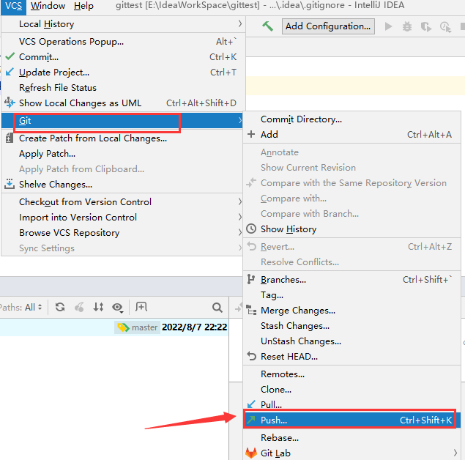Open the Paths: All filter dropdown
The height and width of the screenshot is (460, 465).
click(x=21, y=307)
